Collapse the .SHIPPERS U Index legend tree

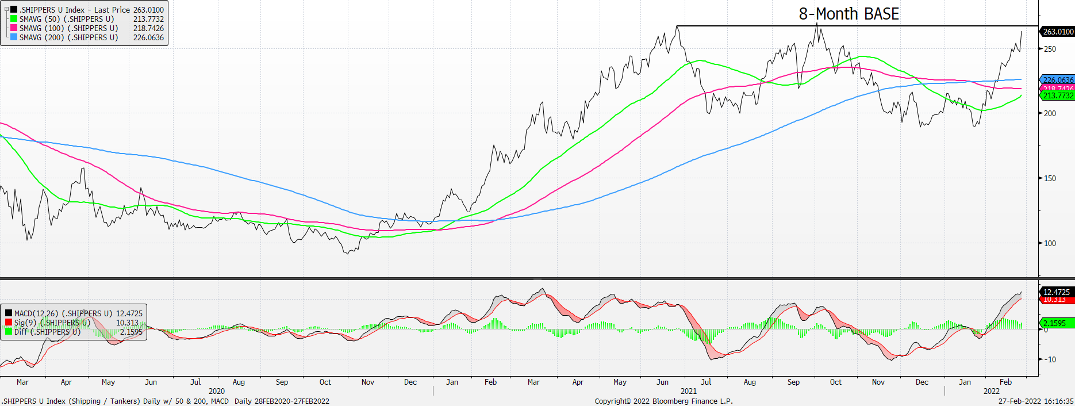pyautogui.click(x=6, y=10)
